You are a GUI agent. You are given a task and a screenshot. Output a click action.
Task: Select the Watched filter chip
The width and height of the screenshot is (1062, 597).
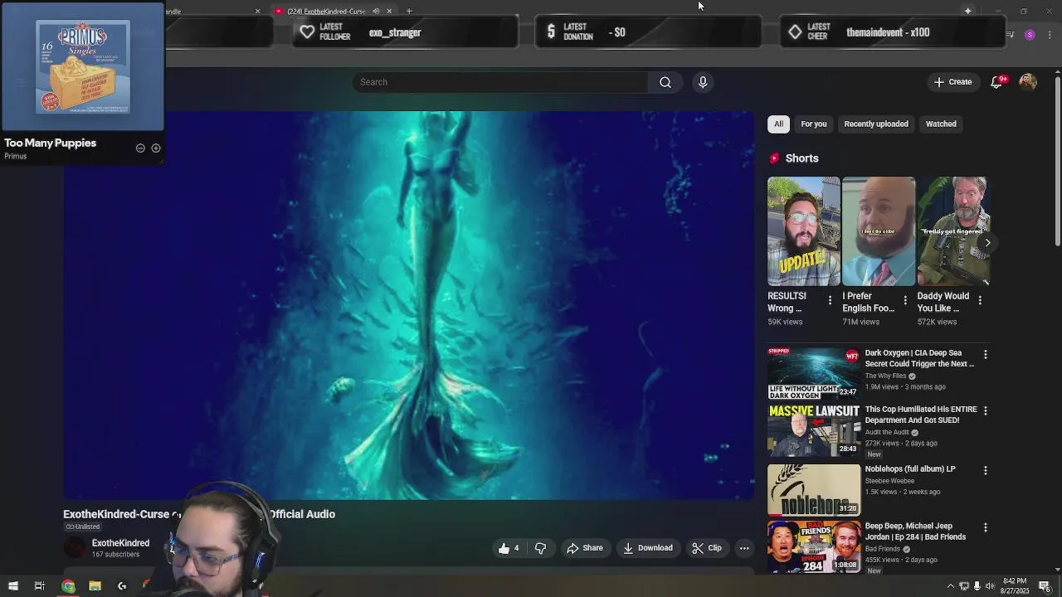941,124
